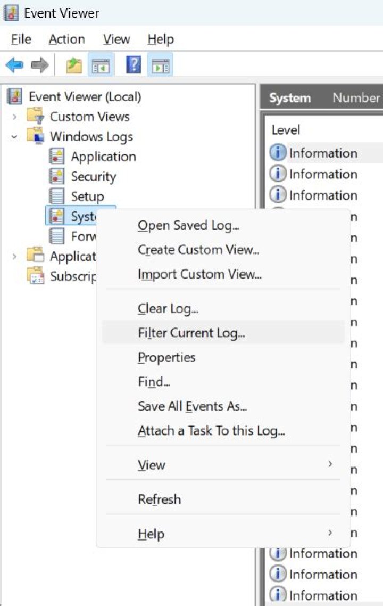Viewport: 383px width, 606px height.
Task: Click the blue Help question mark icon
Action: [x=133, y=65]
